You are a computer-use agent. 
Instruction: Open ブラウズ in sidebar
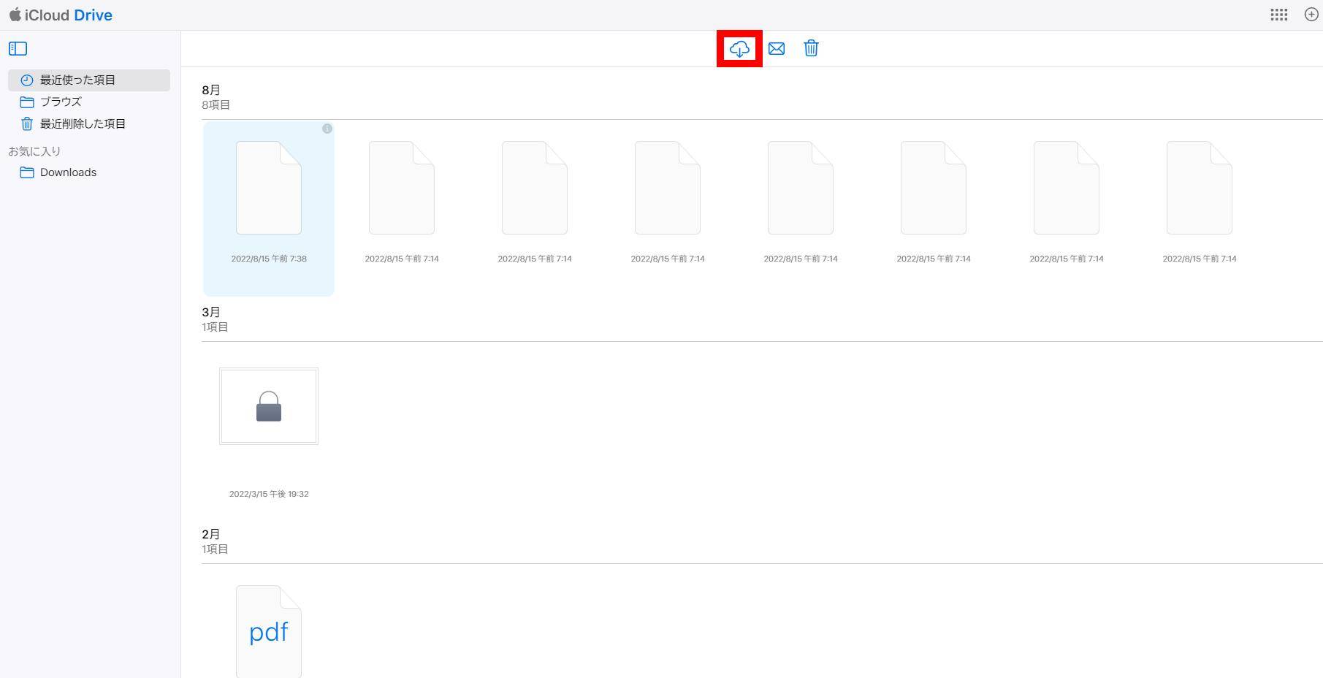tap(89, 102)
